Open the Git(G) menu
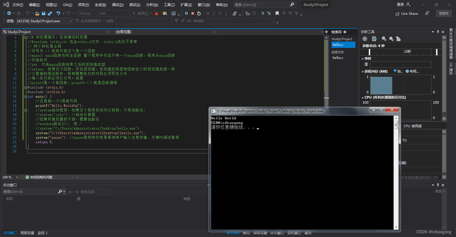 (x=68, y=5)
